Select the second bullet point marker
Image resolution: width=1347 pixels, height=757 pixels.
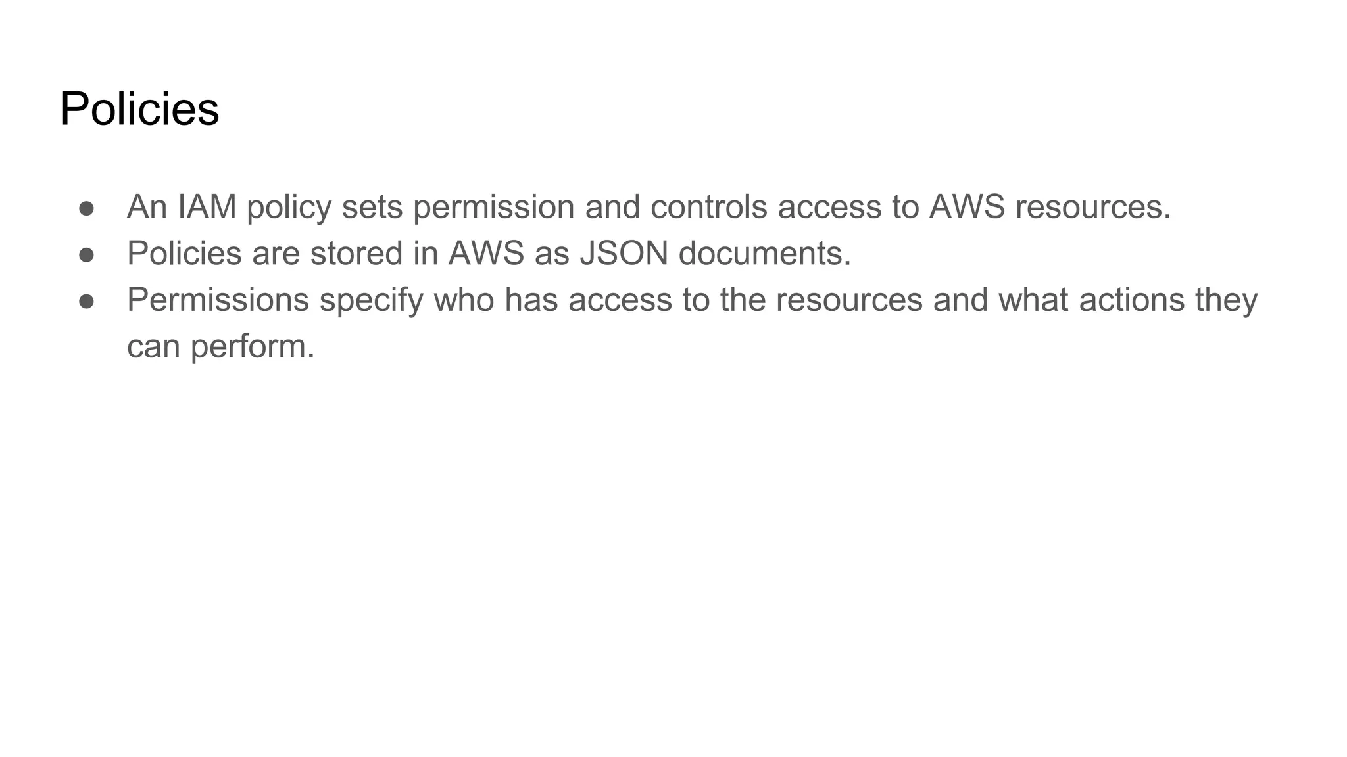pos(86,254)
